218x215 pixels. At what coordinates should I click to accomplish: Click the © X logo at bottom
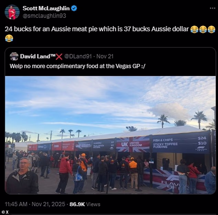(5, 212)
